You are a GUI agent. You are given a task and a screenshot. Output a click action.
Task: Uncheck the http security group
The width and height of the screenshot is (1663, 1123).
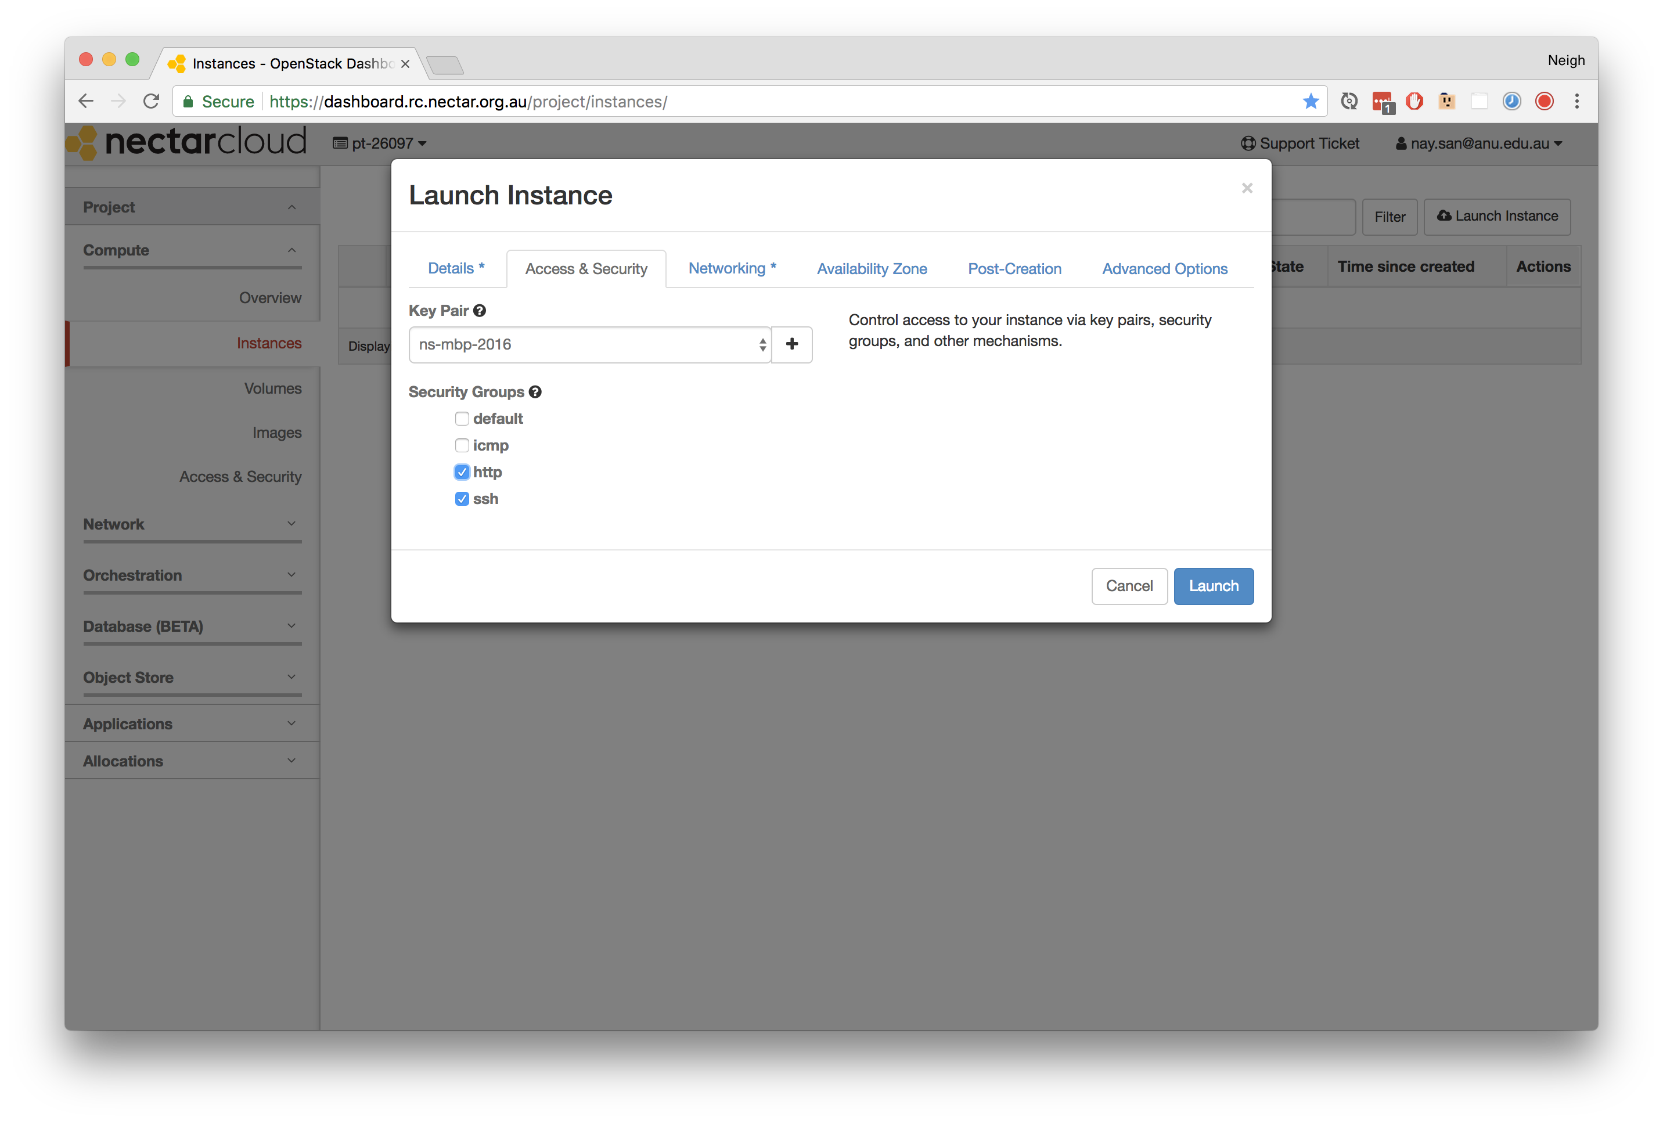click(x=462, y=471)
